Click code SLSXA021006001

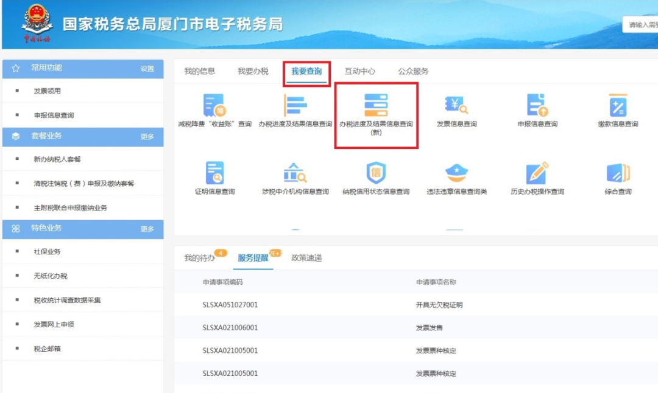pos(230,328)
